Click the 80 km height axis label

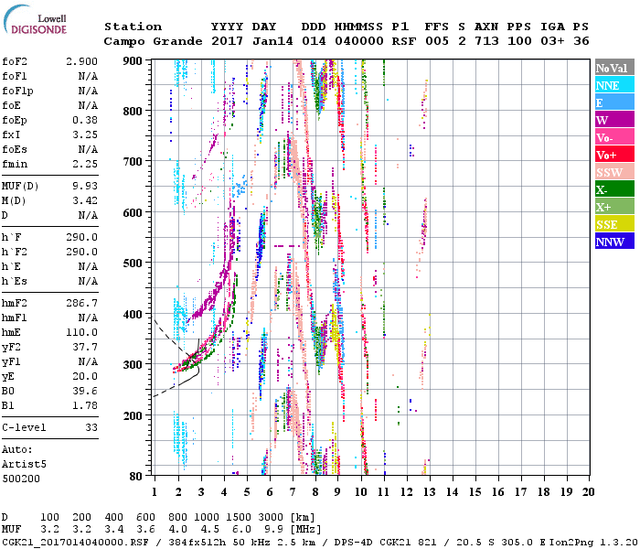pyautogui.click(x=136, y=476)
